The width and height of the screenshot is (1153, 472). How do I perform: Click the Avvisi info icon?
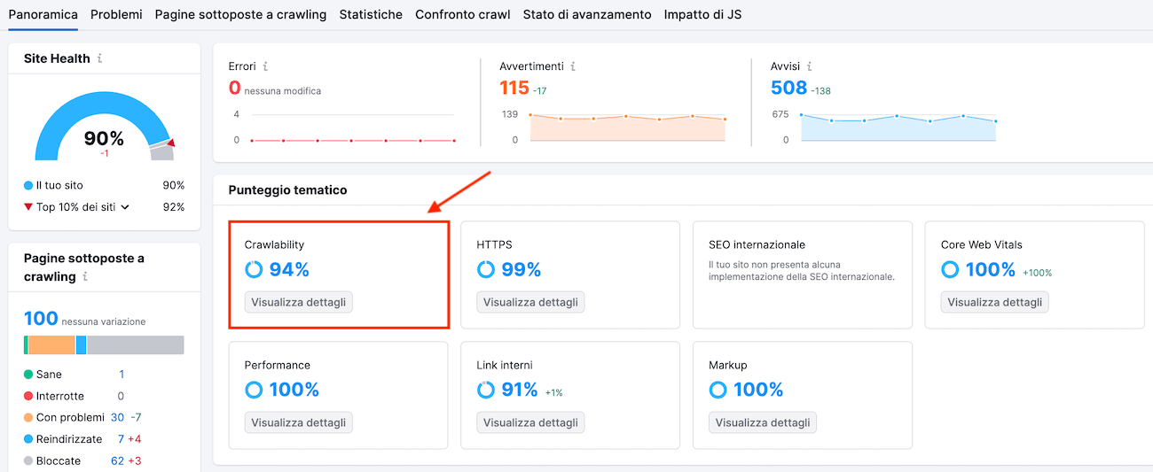point(809,66)
